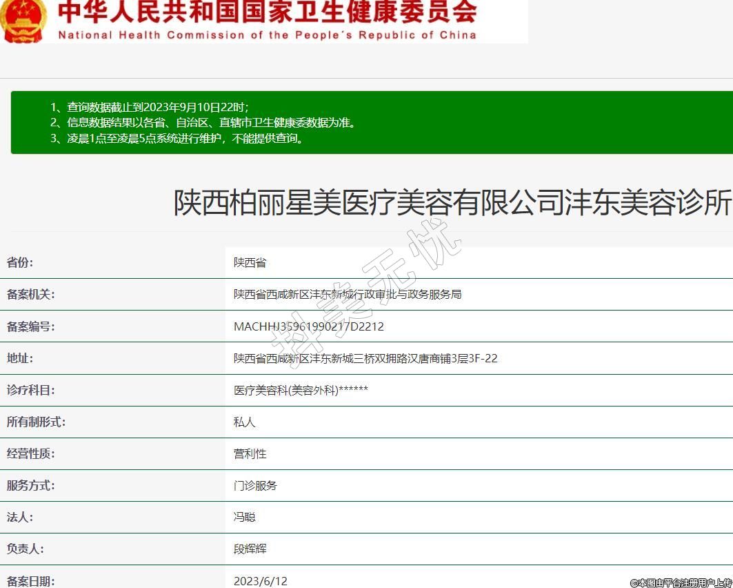Click the 所有制形式 value 私人
This screenshot has height=588, width=733.
click(245, 422)
